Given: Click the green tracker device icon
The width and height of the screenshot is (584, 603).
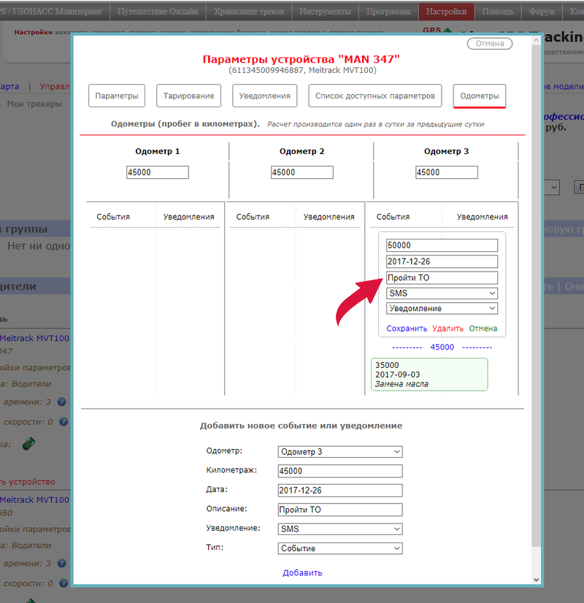Looking at the screenshot, I should [x=28, y=442].
